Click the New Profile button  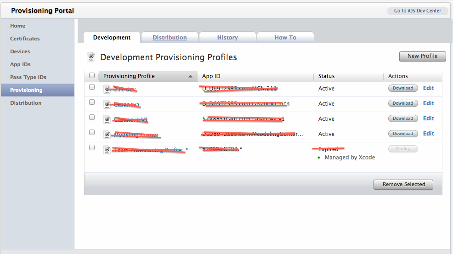[x=422, y=56]
